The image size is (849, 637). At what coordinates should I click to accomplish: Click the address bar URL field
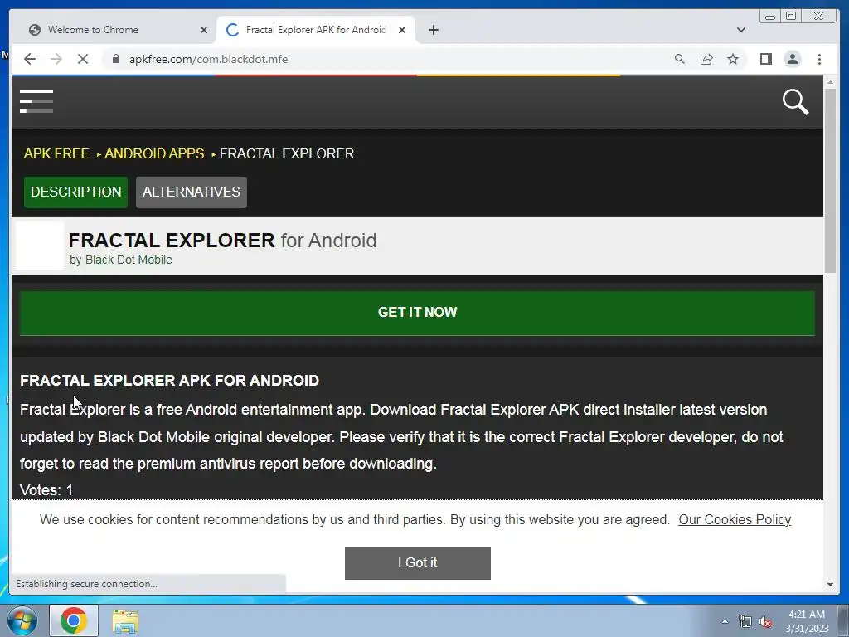click(390, 59)
